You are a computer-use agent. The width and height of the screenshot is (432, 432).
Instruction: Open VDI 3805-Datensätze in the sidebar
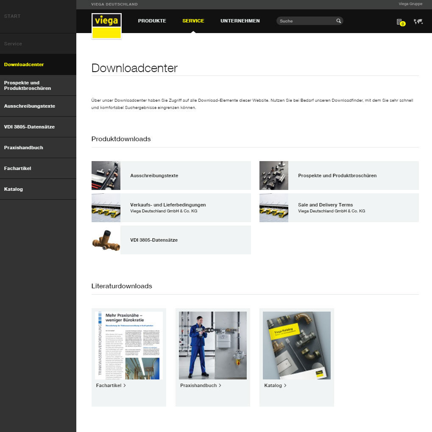click(x=38, y=127)
